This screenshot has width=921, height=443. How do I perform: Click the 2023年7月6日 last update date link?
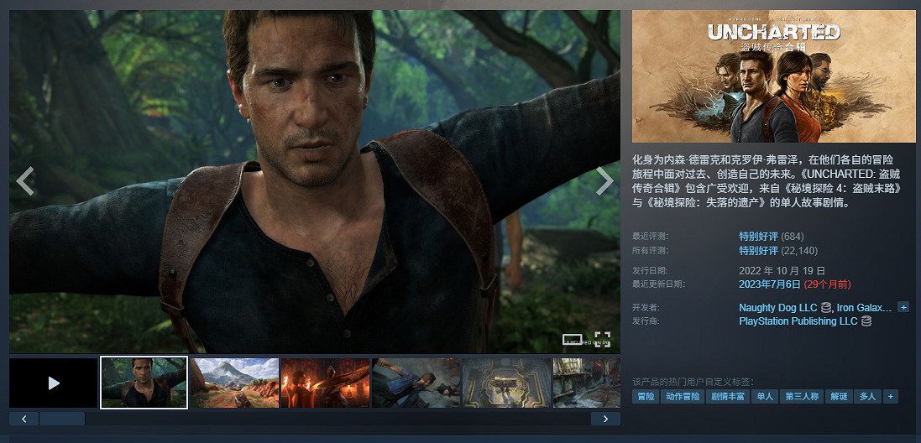769,284
